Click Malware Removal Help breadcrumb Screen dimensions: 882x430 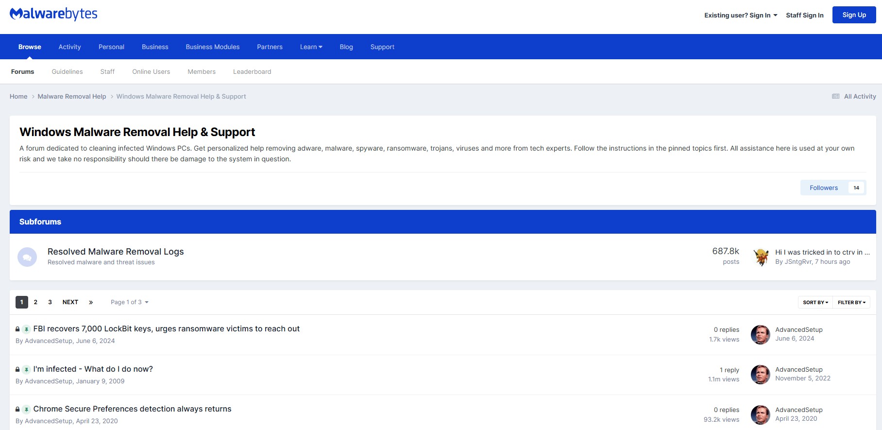(x=72, y=96)
